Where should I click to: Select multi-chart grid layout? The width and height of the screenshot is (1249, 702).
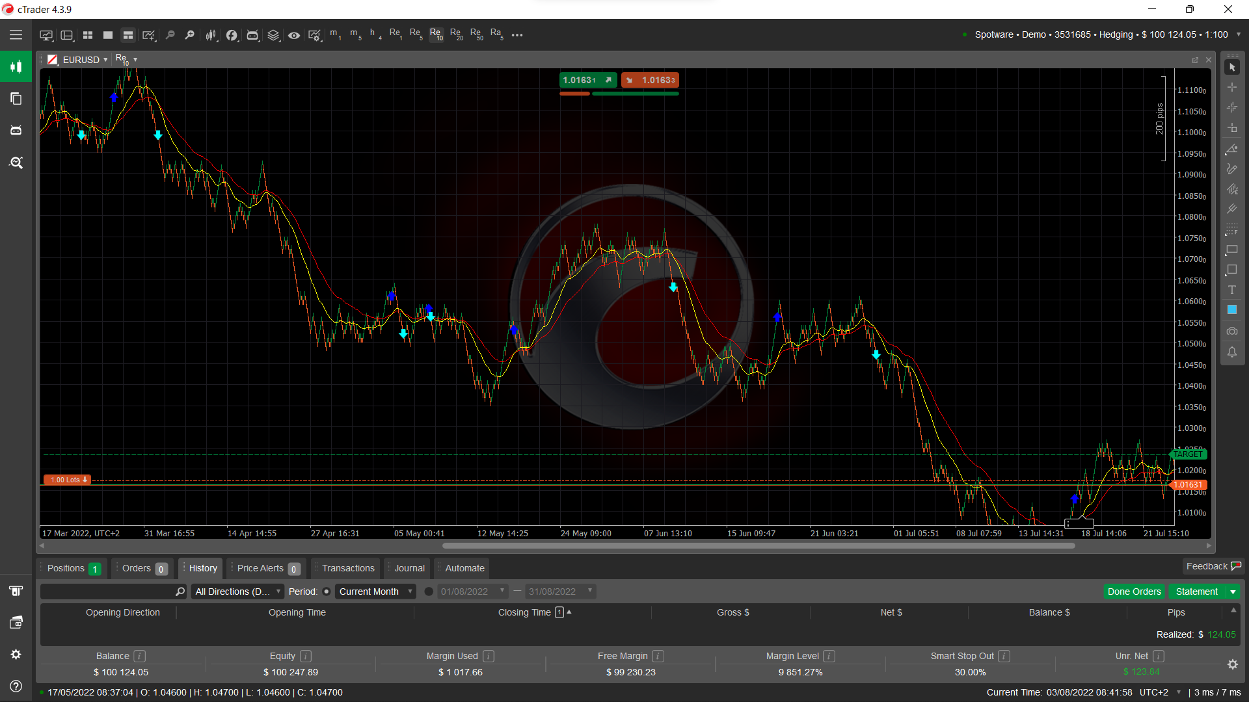tap(88, 35)
